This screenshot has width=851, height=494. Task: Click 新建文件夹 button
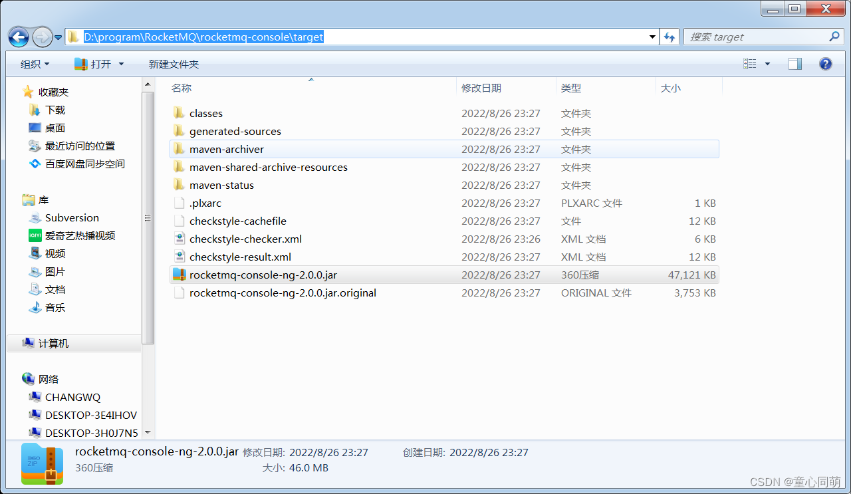pyautogui.click(x=174, y=64)
